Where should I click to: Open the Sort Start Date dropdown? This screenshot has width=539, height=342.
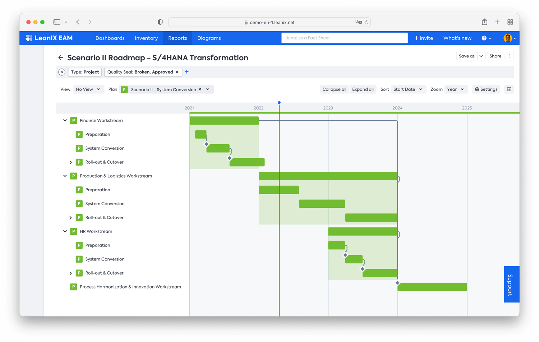[x=408, y=89]
